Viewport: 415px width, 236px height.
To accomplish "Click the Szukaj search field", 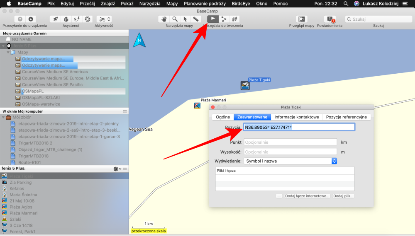I will [x=378, y=19].
